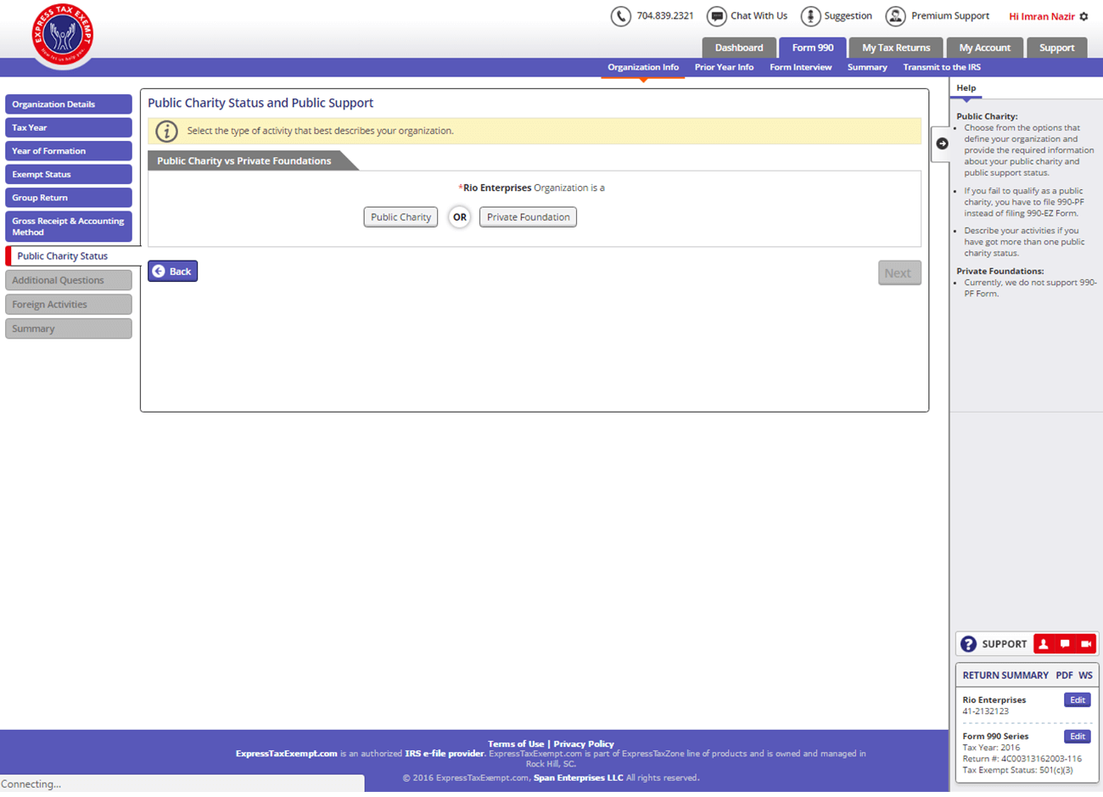Click Summary in left sidebar
The image size is (1103, 797).
click(69, 328)
